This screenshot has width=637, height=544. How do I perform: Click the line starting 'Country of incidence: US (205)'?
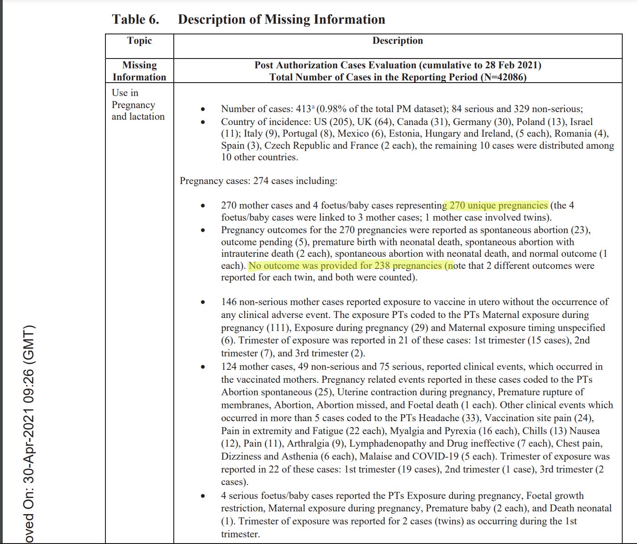point(407,121)
